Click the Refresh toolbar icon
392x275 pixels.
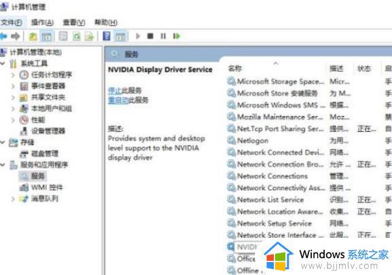[x=77, y=37]
